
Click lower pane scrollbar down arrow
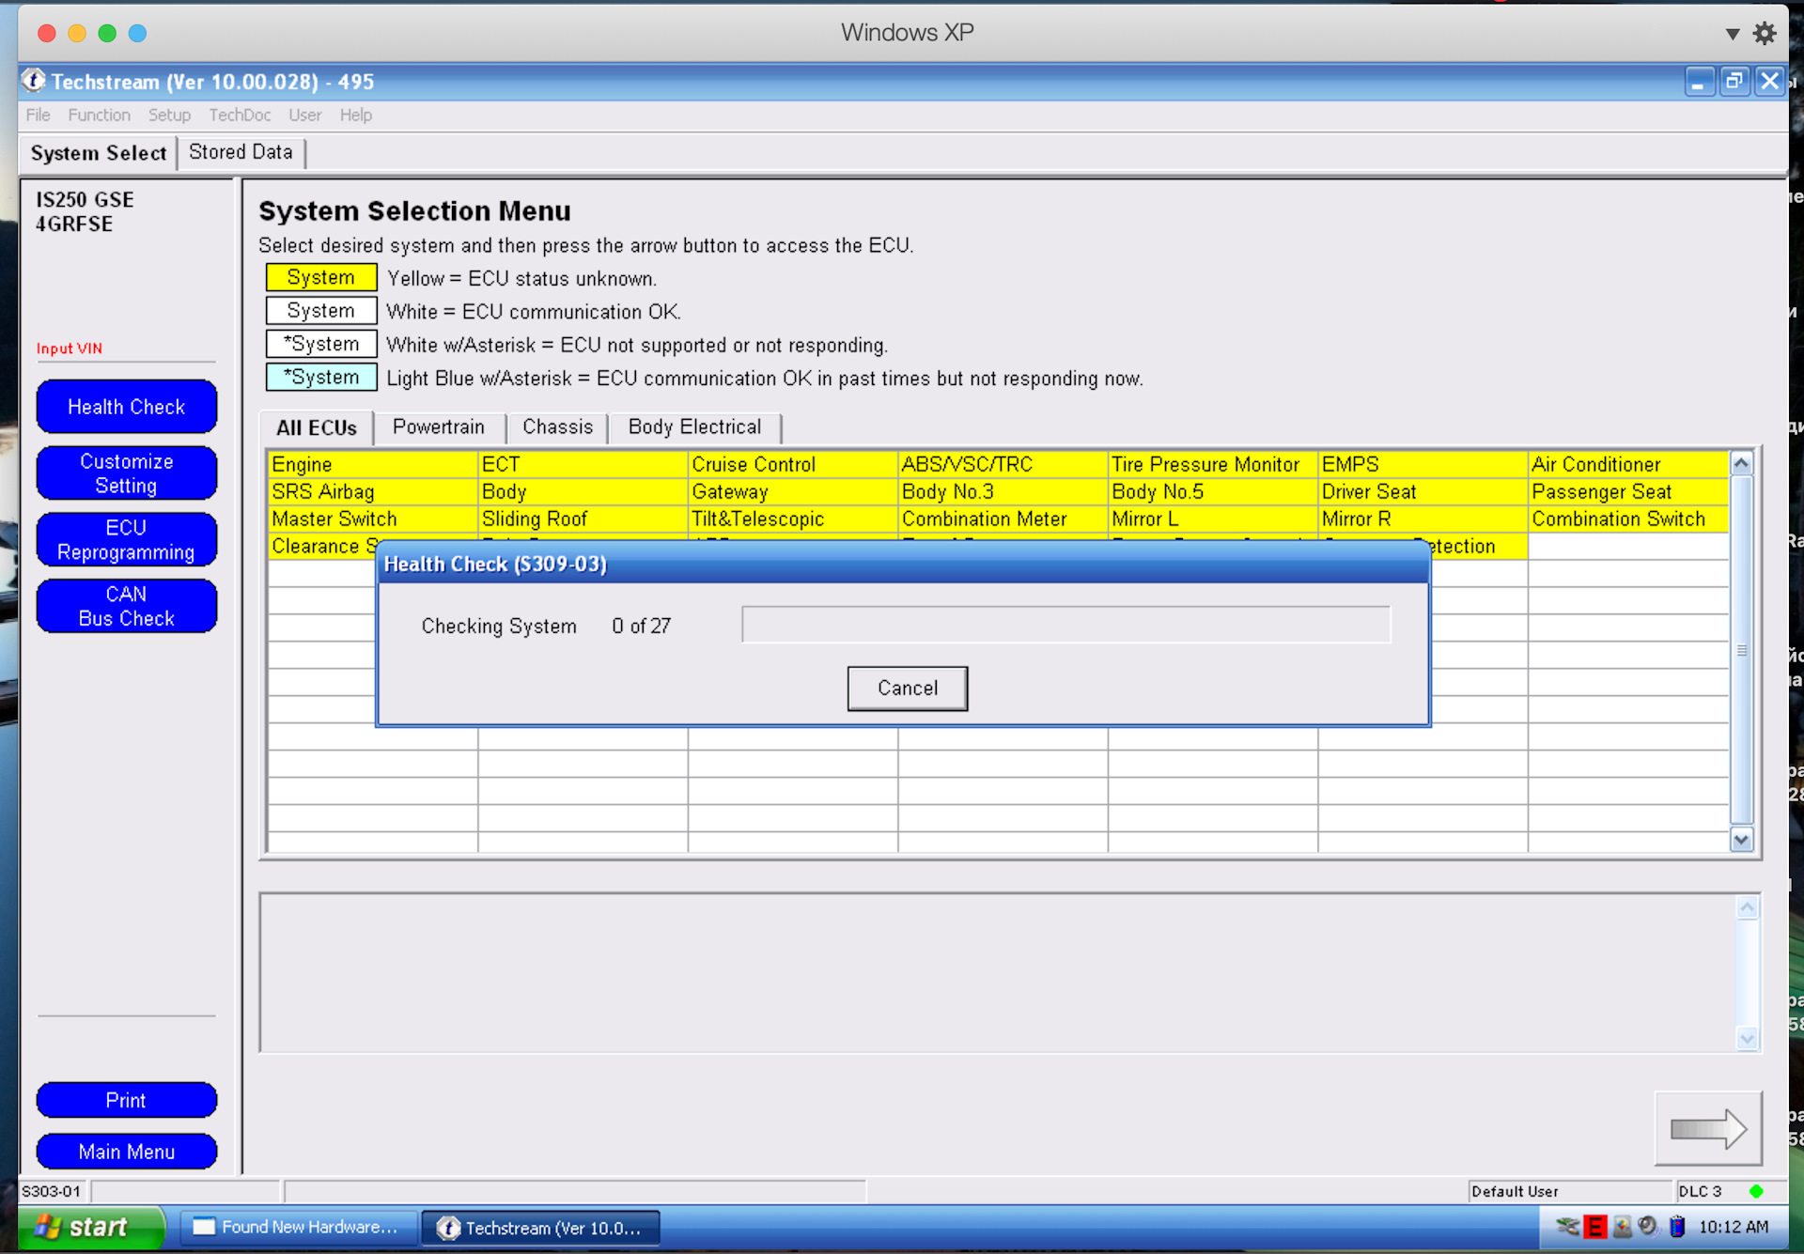pos(1748,1038)
